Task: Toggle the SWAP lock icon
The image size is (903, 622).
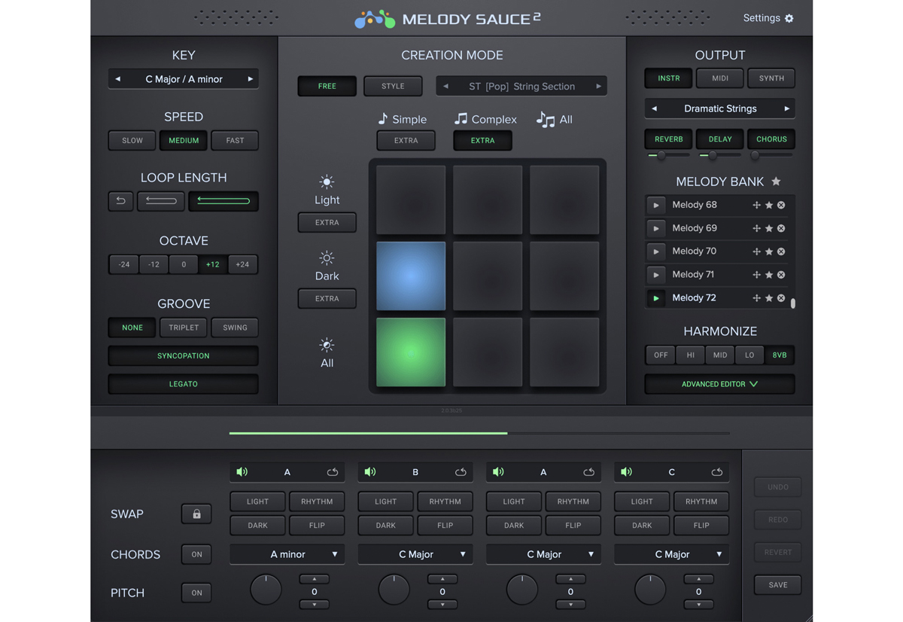Action: point(196,514)
